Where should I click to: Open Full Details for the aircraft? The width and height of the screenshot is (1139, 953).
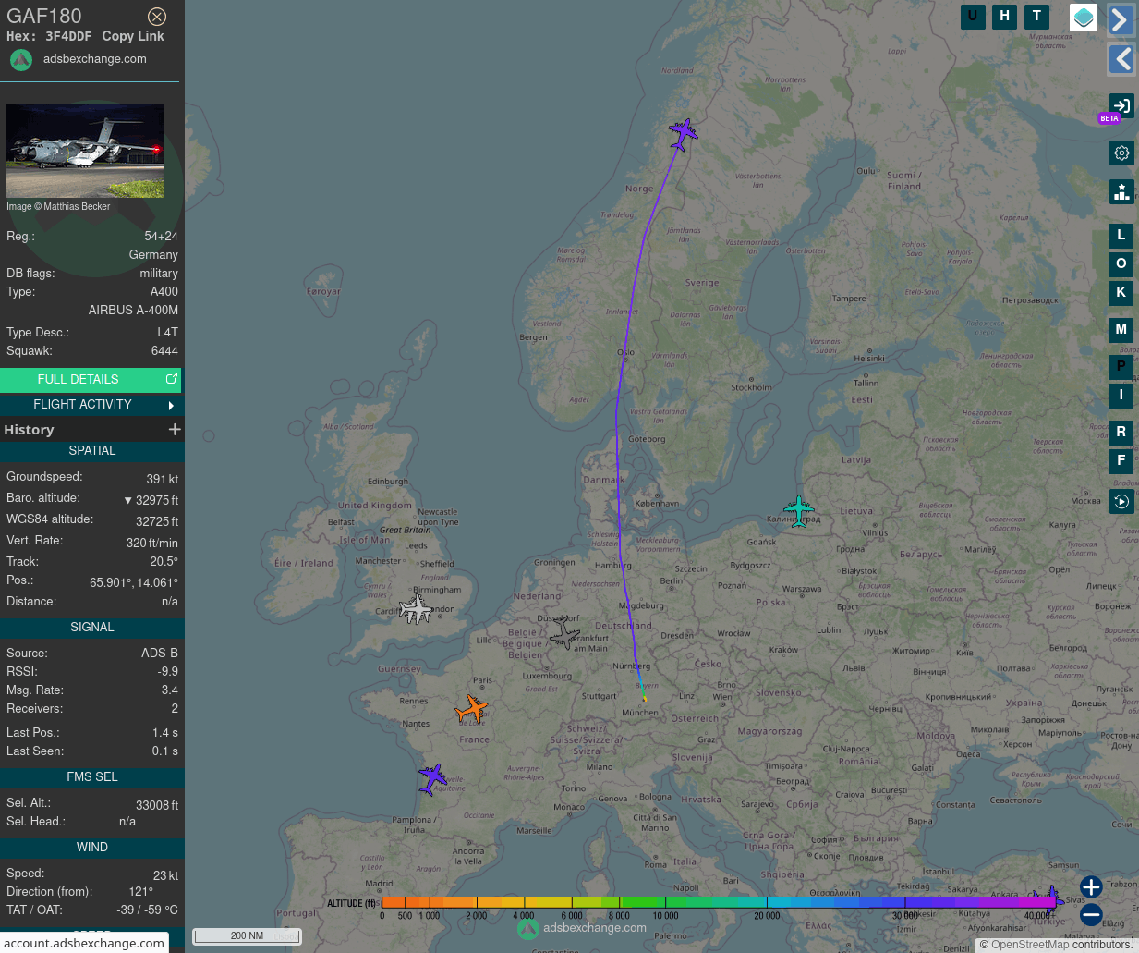[91, 379]
